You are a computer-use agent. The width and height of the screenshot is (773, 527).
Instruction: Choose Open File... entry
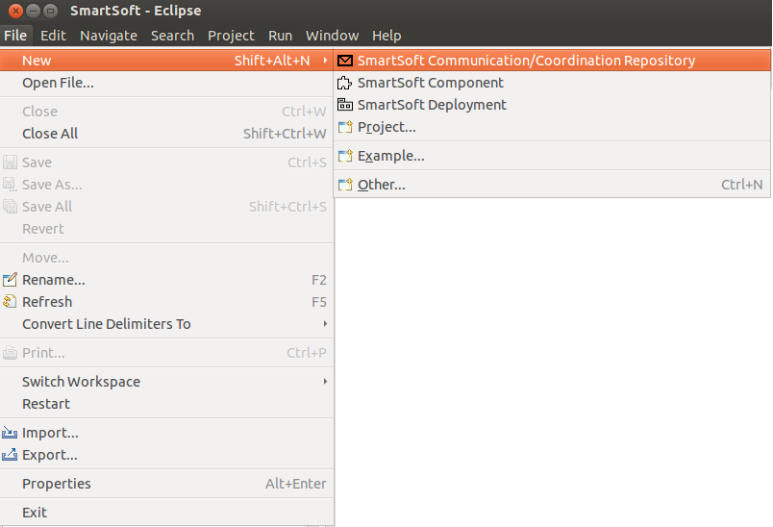(166, 83)
